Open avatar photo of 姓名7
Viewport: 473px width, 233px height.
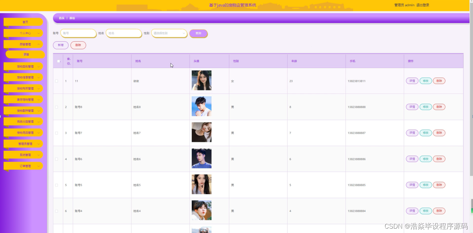click(x=201, y=132)
